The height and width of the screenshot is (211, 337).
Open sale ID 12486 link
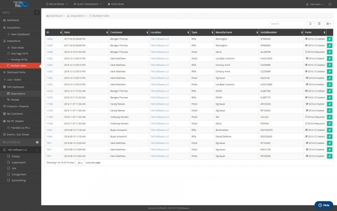click(x=49, y=52)
